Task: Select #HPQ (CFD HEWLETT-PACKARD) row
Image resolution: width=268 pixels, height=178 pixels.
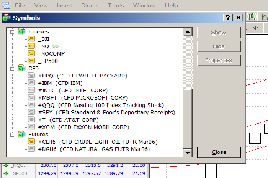Action: click(x=83, y=76)
